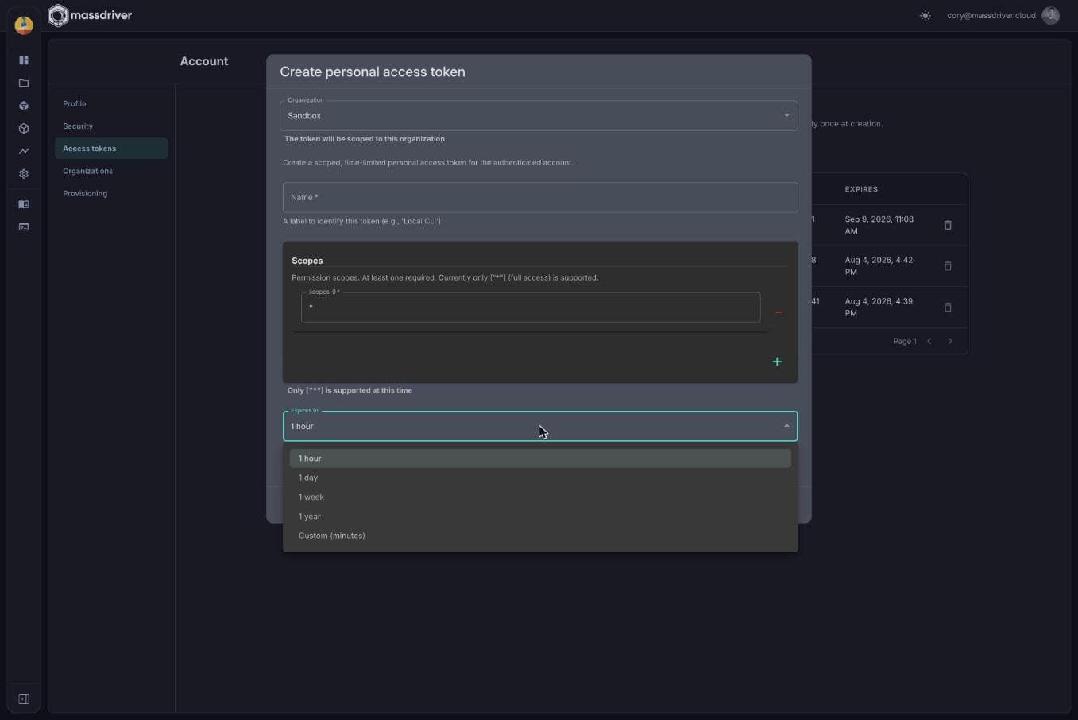Click the outlined box icon in the sidebar
Screen dimensions: 1078x720
(x=24, y=128)
